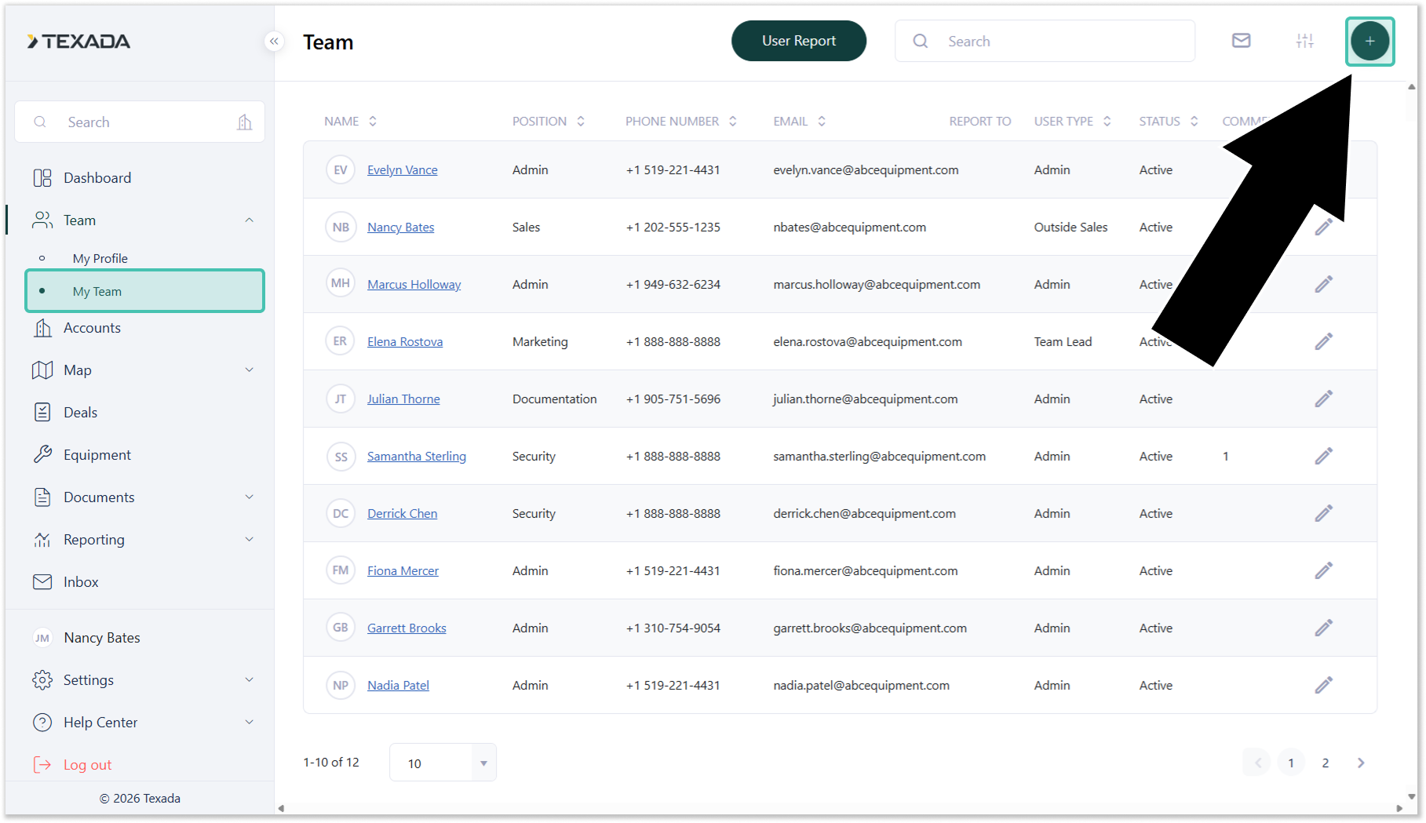Open Julian Thorne profile link
This screenshot has width=1426, height=823.
[403, 399]
